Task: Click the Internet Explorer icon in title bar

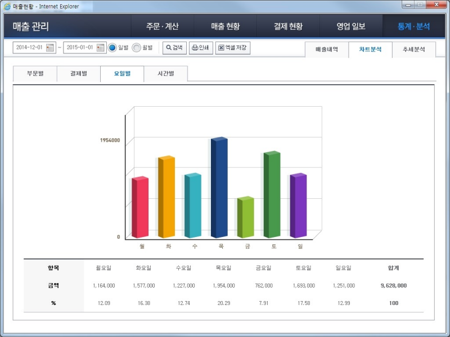Action: [x=7, y=6]
